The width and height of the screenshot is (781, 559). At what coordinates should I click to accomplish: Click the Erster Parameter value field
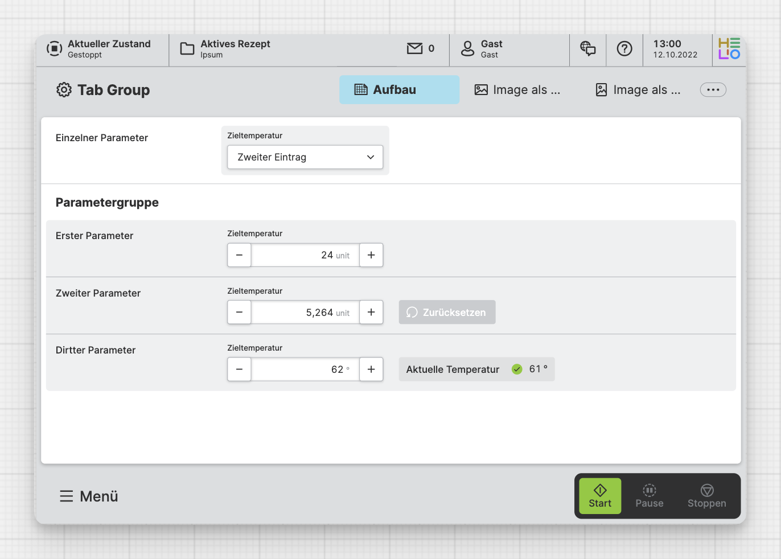pos(305,255)
